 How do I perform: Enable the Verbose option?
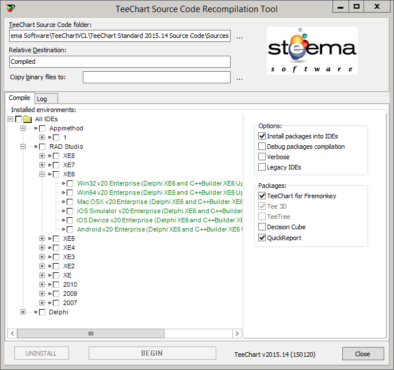coord(262,157)
